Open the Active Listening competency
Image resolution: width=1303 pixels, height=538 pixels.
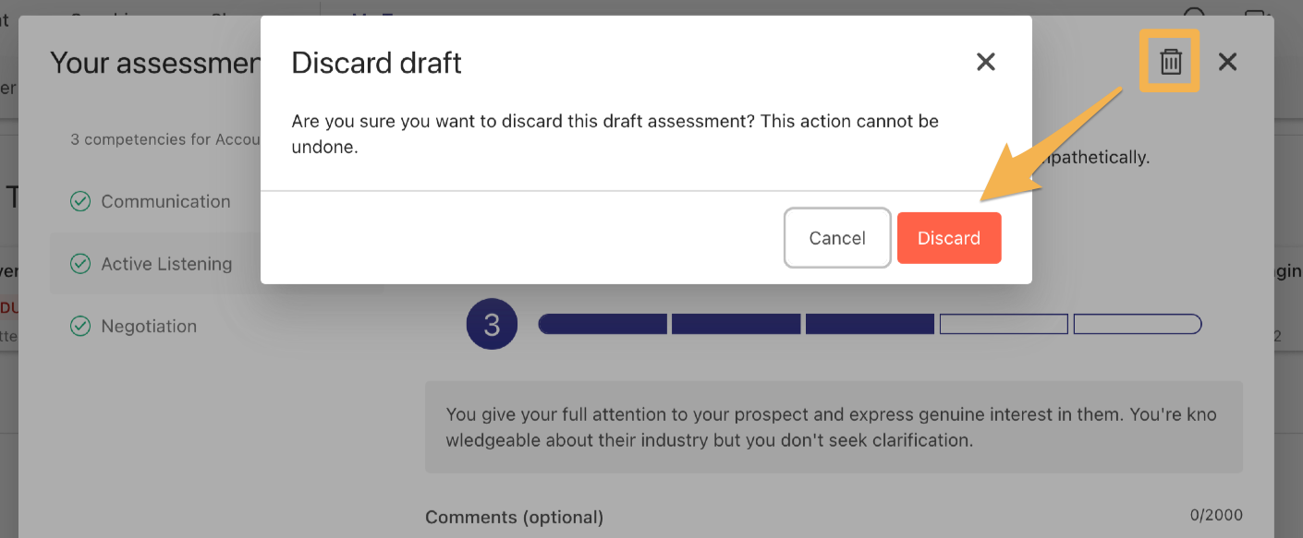[166, 264]
